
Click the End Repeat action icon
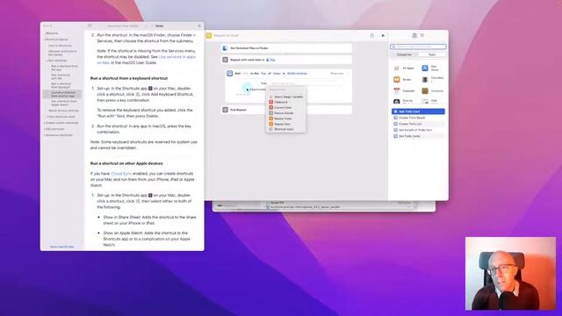point(225,110)
